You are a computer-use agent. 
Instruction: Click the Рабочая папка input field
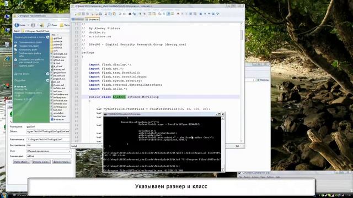[x=49, y=140]
